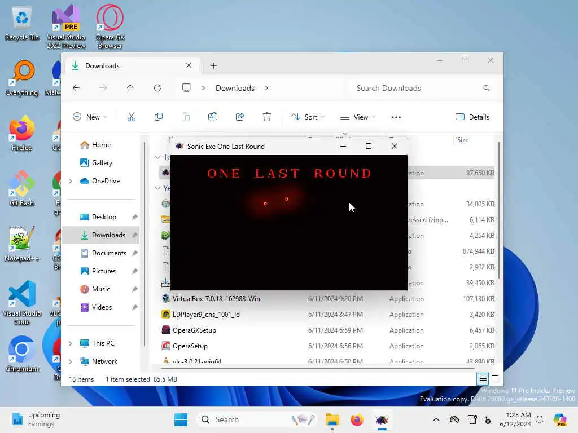Open the clock showing 1:23 AM
This screenshot has height=433, width=578.
515,419
